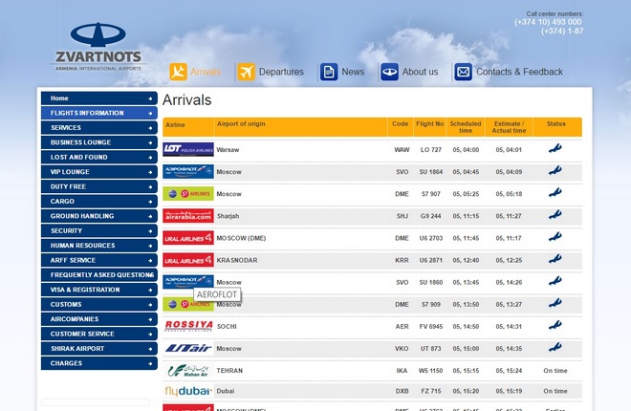Expand the Business Lounge arrow
Viewport: 631px width, 411px height.
click(150, 142)
